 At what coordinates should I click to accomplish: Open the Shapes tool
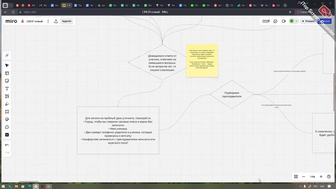(x=7, y=96)
